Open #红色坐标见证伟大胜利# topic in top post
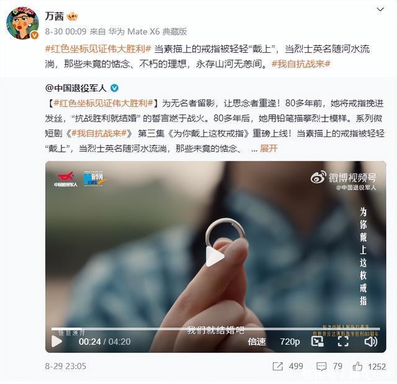The height and width of the screenshot is (384, 397). (x=98, y=48)
